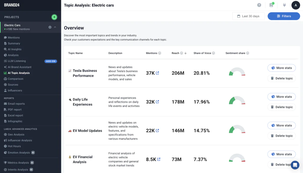
Task: Click the Tesla Business Performance sentiment gauge
Action: click(x=237, y=72)
